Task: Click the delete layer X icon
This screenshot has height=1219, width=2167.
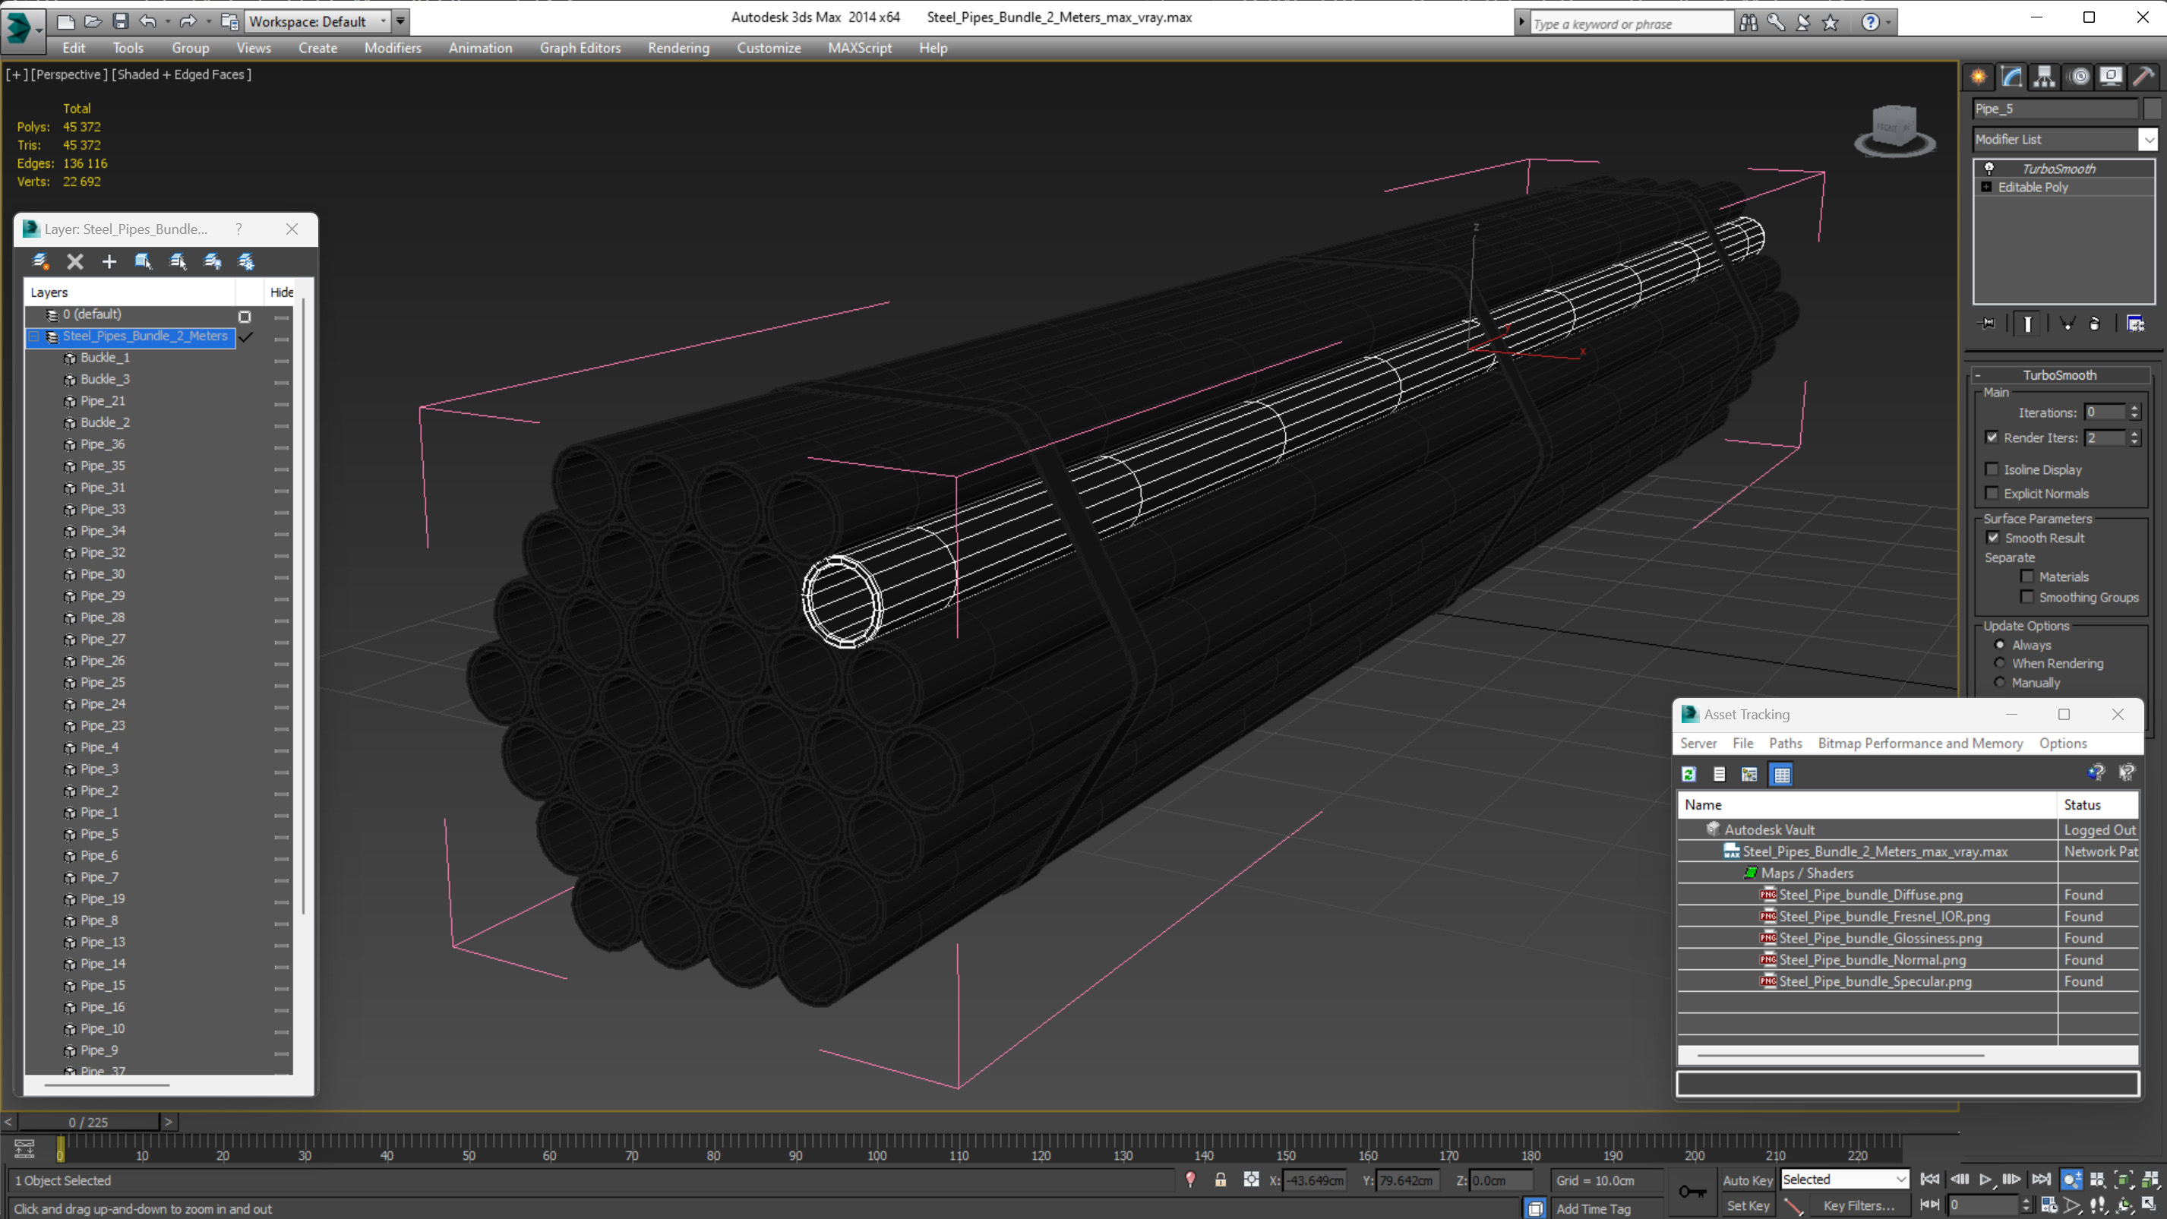Action: [75, 261]
